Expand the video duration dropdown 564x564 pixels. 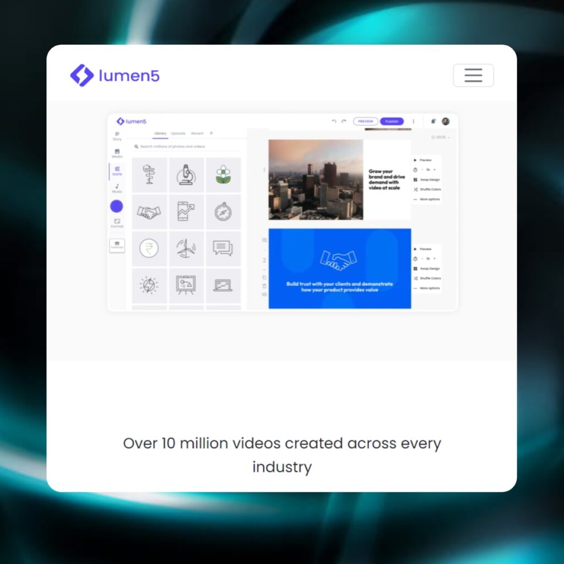(441, 137)
